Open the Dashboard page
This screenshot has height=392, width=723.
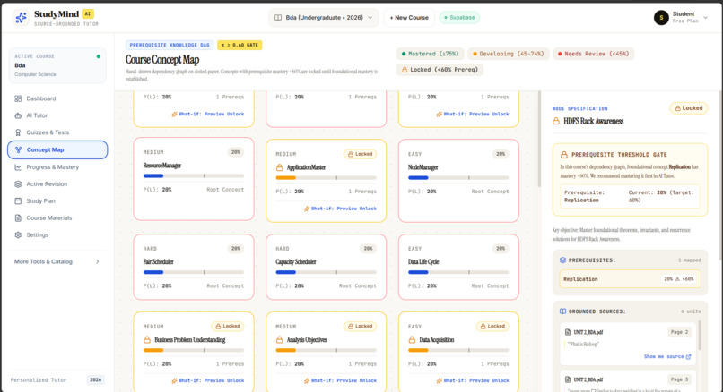click(x=57, y=98)
